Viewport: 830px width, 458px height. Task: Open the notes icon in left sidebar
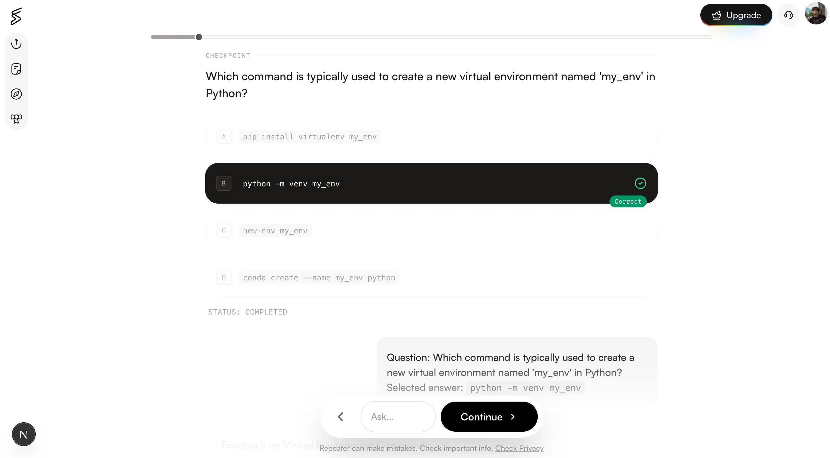pos(16,69)
